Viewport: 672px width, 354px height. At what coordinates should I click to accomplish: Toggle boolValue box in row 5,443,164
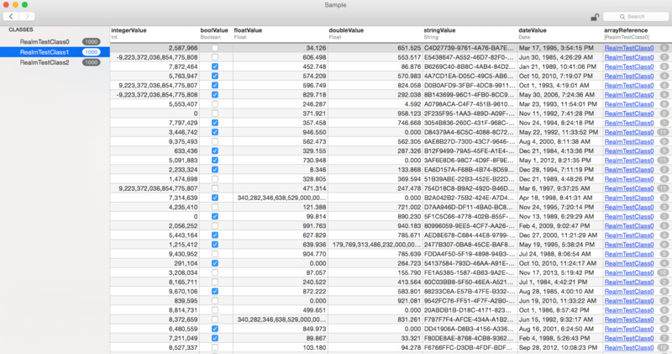point(215,235)
